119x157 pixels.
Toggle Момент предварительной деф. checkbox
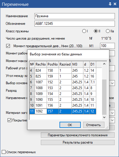[8, 46]
